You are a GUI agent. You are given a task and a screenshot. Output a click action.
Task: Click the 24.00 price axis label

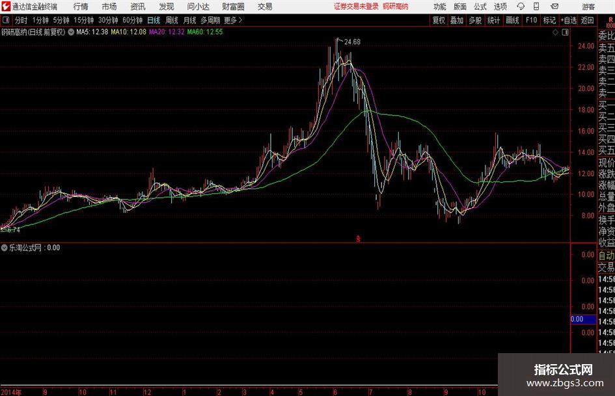pos(586,46)
